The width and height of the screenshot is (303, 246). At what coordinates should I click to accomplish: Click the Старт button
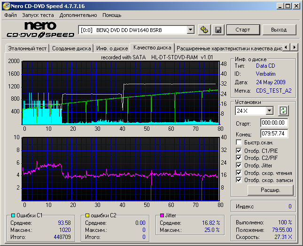[243, 30]
